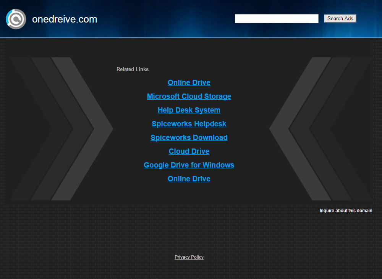This screenshot has width=382, height=279.
Task: Focus the search text field in header
Action: pos(277,19)
